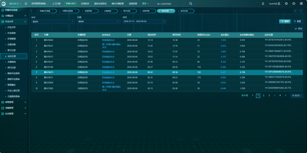Go to page 9
The height and width of the screenshot is (153, 307).
point(280,96)
